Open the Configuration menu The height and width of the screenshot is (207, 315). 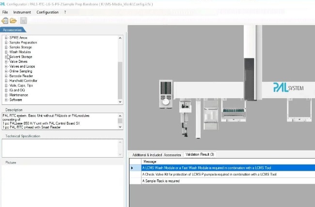pyautogui.click(x=47, y=12)
